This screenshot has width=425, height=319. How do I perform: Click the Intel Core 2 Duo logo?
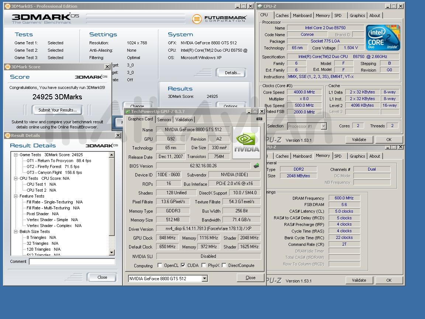pos(383,38)
